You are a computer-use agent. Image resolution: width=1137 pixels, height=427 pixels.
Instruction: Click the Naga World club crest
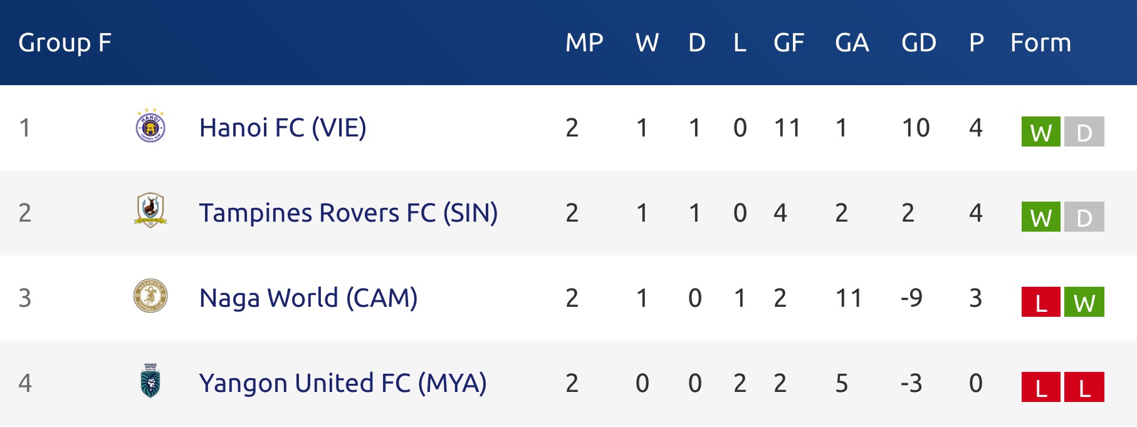point(150,296)
